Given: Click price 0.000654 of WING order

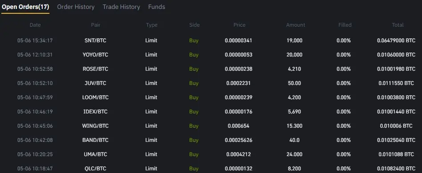Looking at the screenshot, I should 239,126.
